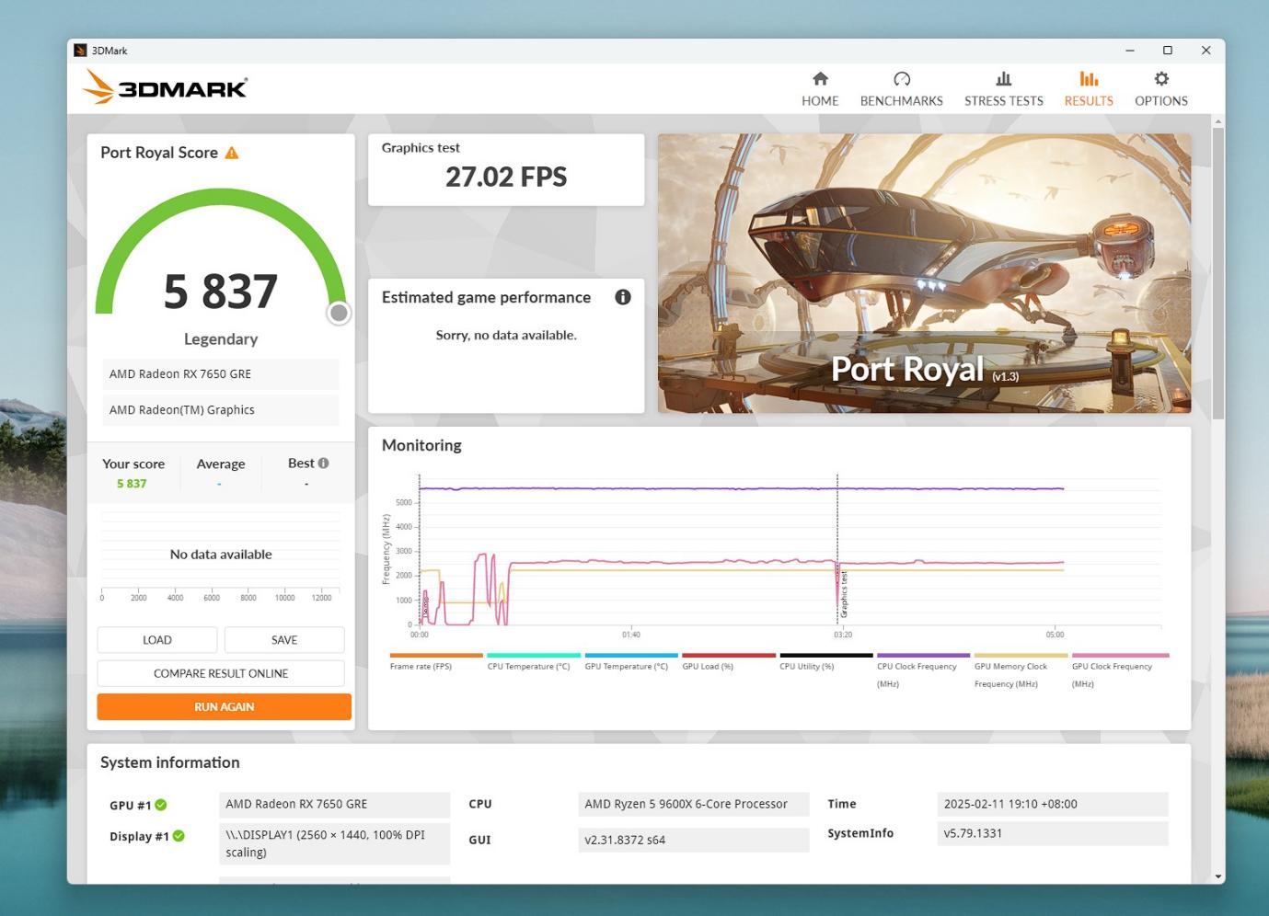Click the LOAD button
The width and height of the screenshot is (1269, 916).
point(157,640)
